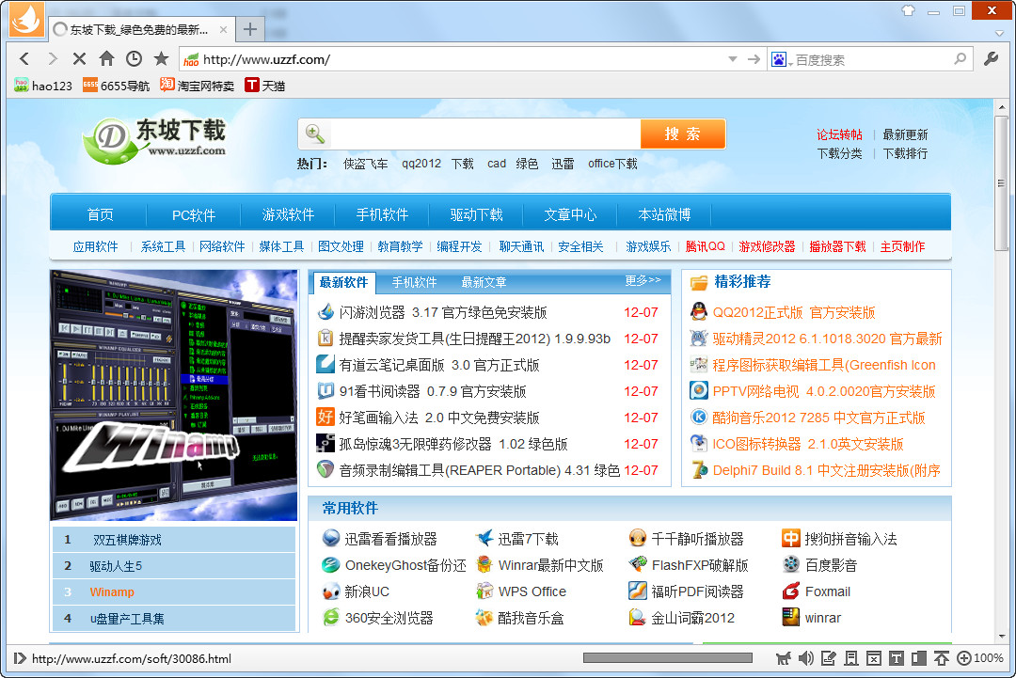Switch to the 最新文章 tab

(484, 282)
